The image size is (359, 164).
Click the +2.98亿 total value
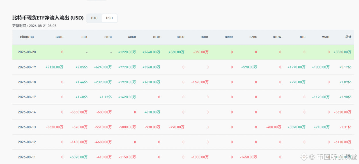click(345, 97)
